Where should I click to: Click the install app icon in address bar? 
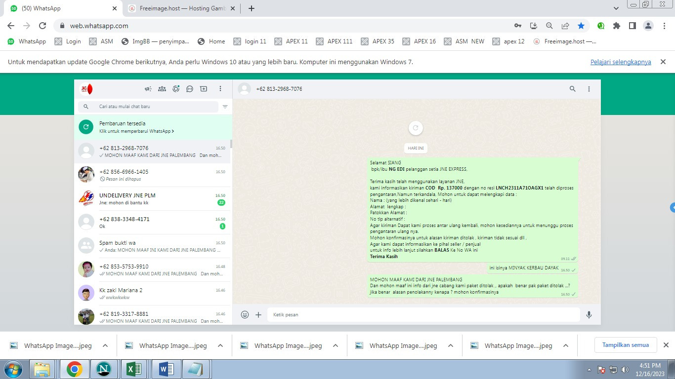[x=534, y=26]
